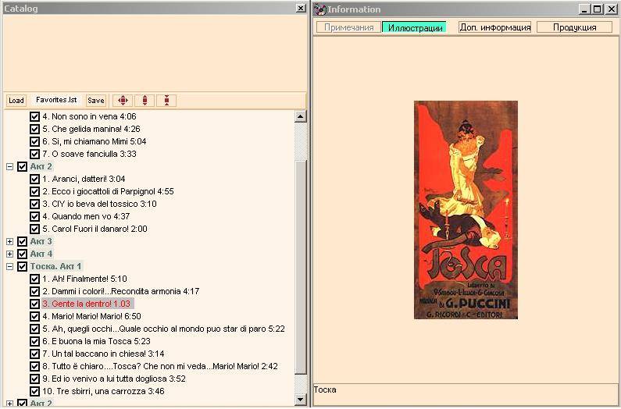This screenshot has height=409, width=621.
Task: Click the 'Тоска' caption field
Action: click(466, 394)
